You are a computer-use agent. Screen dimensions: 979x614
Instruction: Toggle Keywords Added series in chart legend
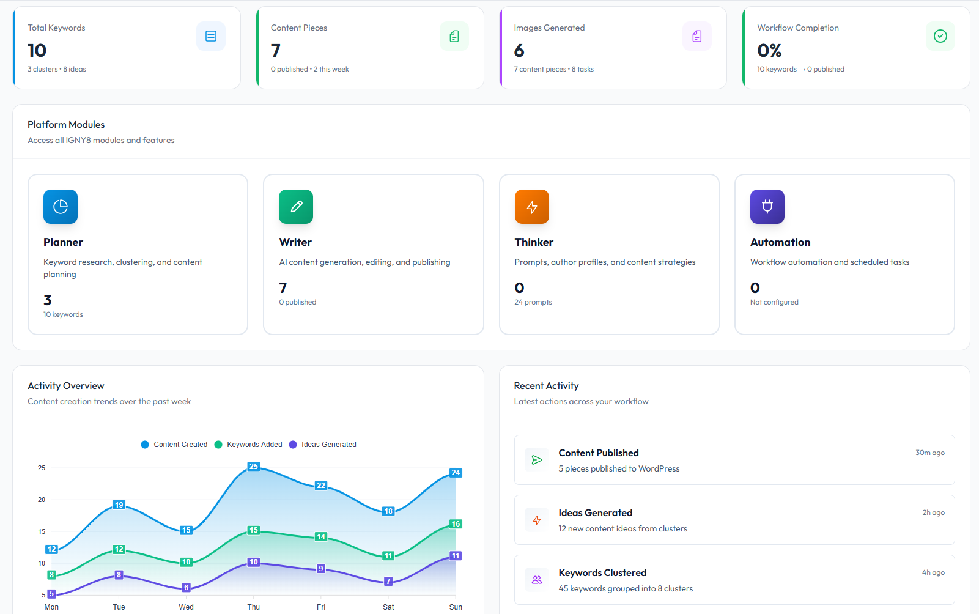coord(248,445)
